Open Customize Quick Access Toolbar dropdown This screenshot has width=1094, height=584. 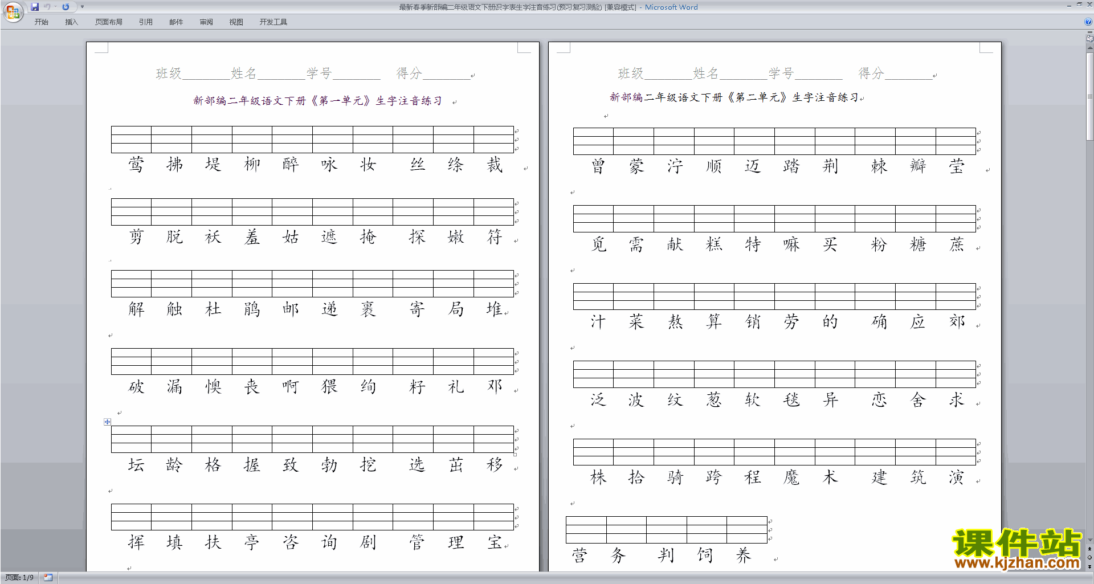(x=82, y=7)
